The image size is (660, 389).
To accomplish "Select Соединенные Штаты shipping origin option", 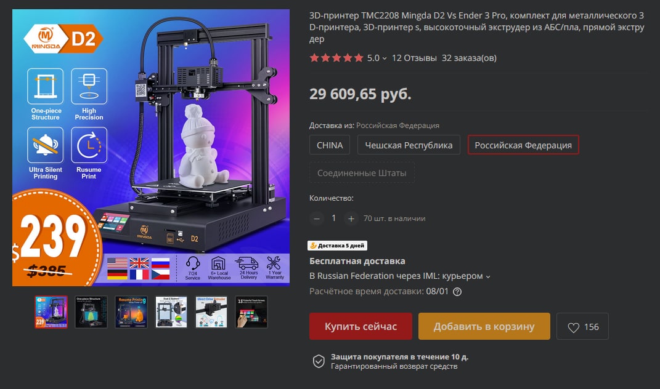I will tap(362, 173).
